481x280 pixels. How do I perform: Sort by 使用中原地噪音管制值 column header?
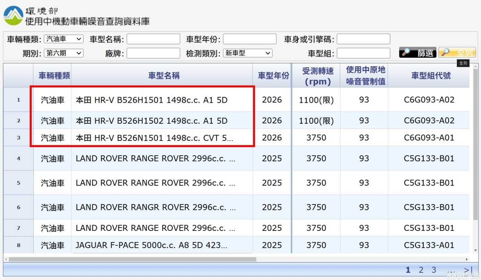(x=364, y=76)
